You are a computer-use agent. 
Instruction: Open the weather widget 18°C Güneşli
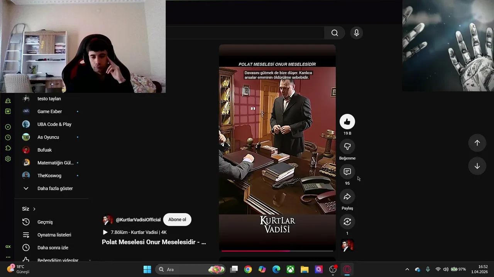(19, 269)
